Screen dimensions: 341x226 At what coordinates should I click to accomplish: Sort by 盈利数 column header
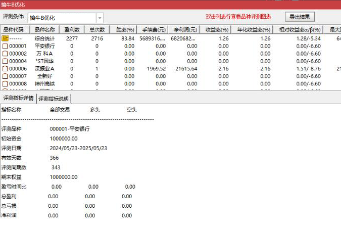tap(72, 30)
